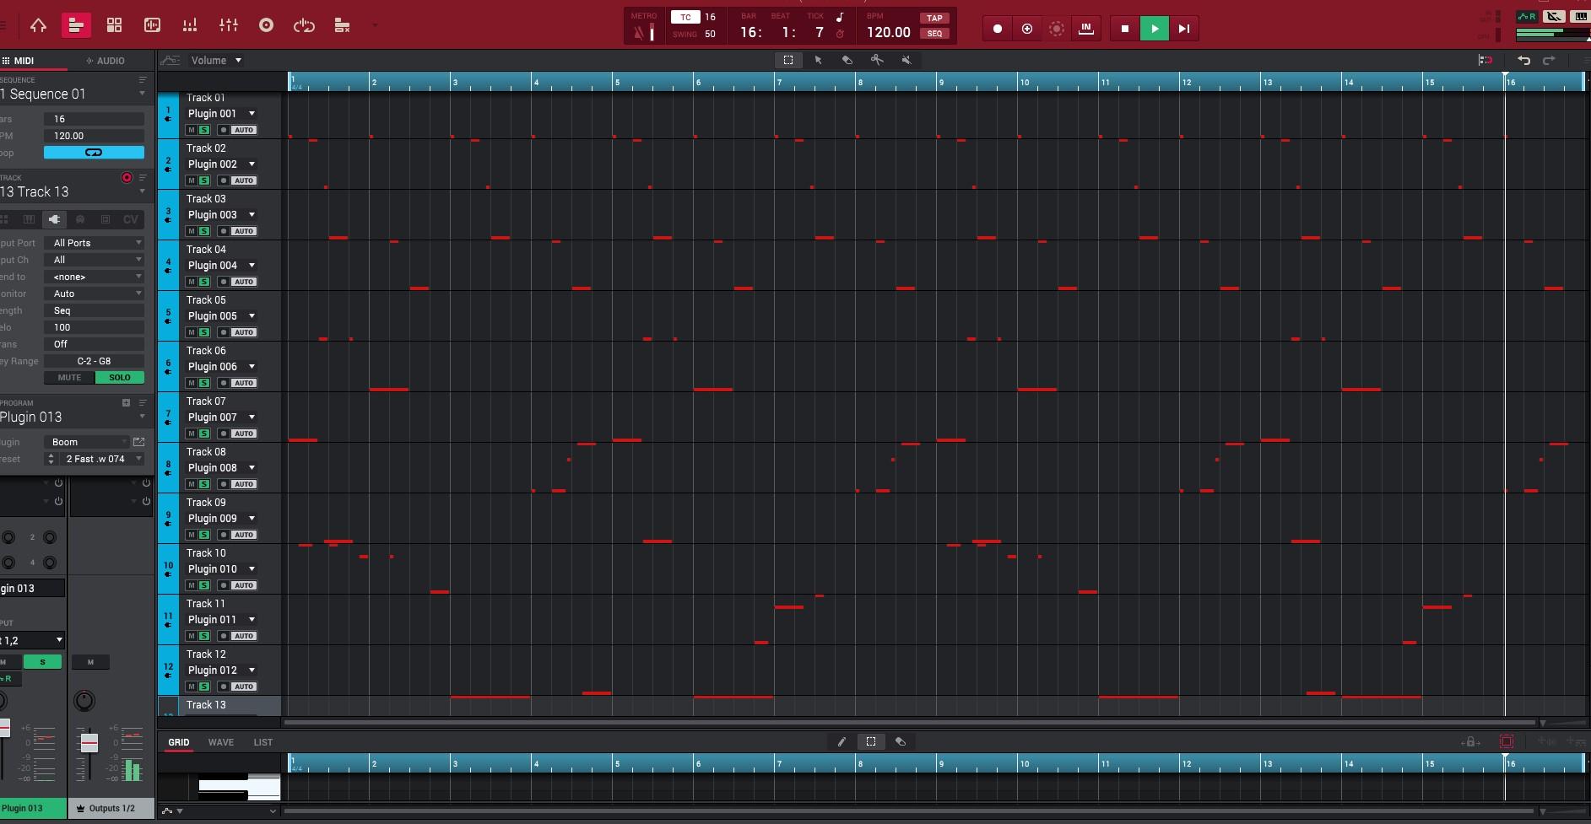Select the CV program type

pos(131,219)
